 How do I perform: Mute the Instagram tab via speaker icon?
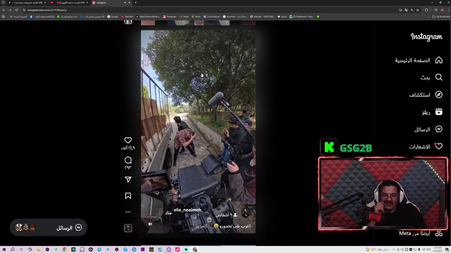point(125,2)
